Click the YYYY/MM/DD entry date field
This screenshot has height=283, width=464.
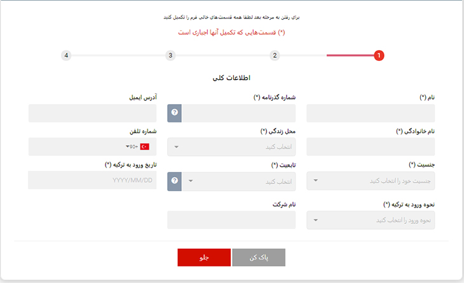[92, 180]
